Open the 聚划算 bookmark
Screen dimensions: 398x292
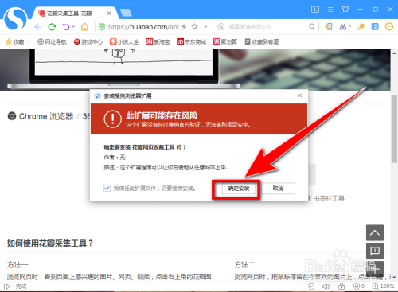click(225, 41)
